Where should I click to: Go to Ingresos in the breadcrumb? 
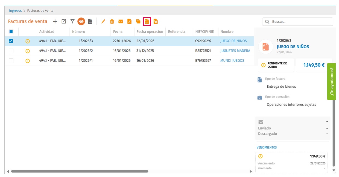coord(15,11)
